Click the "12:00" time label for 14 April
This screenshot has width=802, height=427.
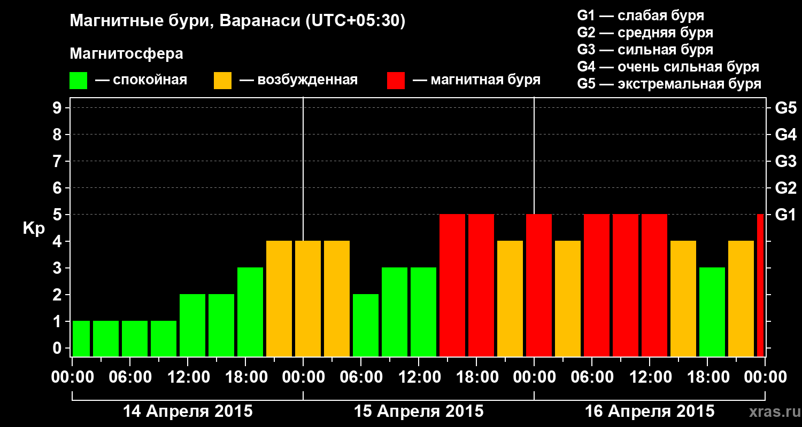click(188, 377)
